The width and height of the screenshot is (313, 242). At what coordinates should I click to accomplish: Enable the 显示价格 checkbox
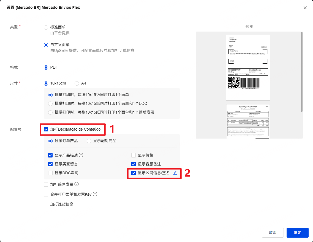tap(134, 155)
